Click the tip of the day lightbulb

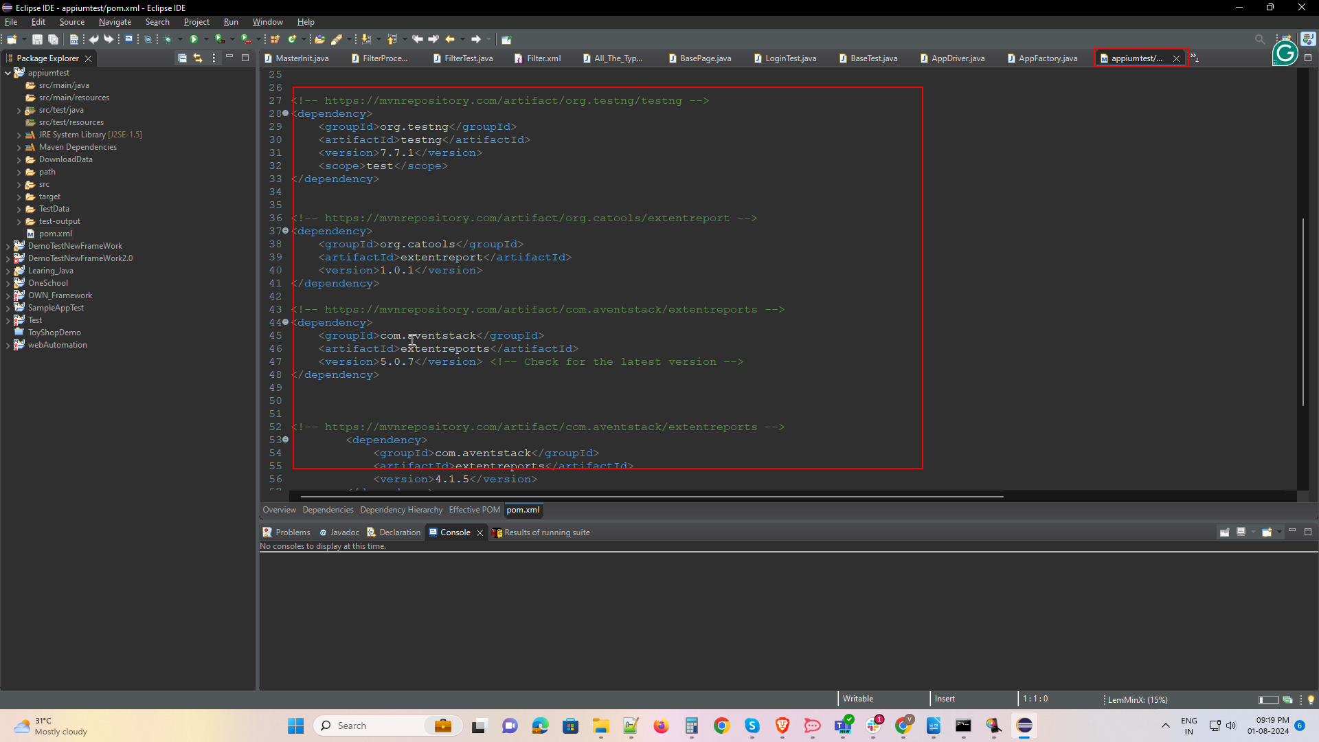1311,699
